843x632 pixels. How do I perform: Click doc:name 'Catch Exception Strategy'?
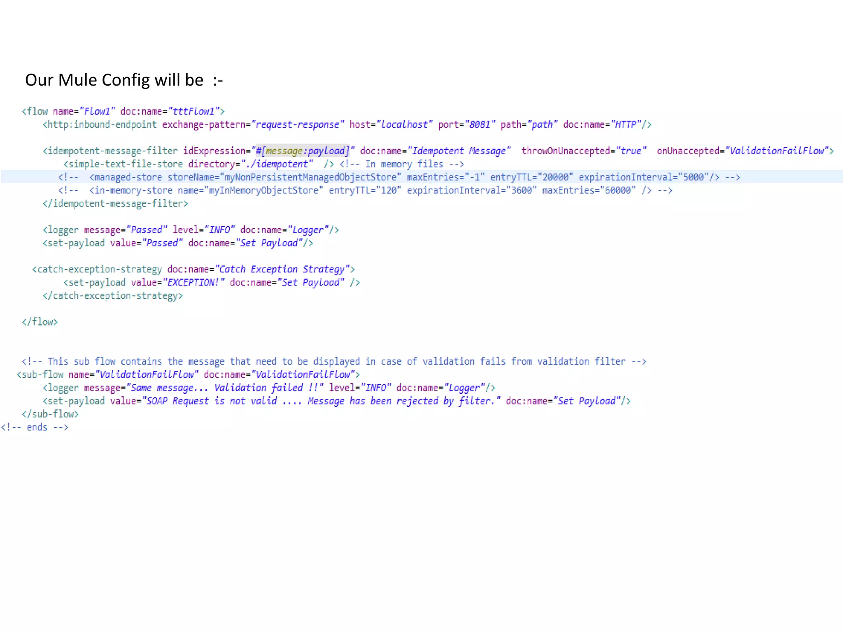point(282,269)
